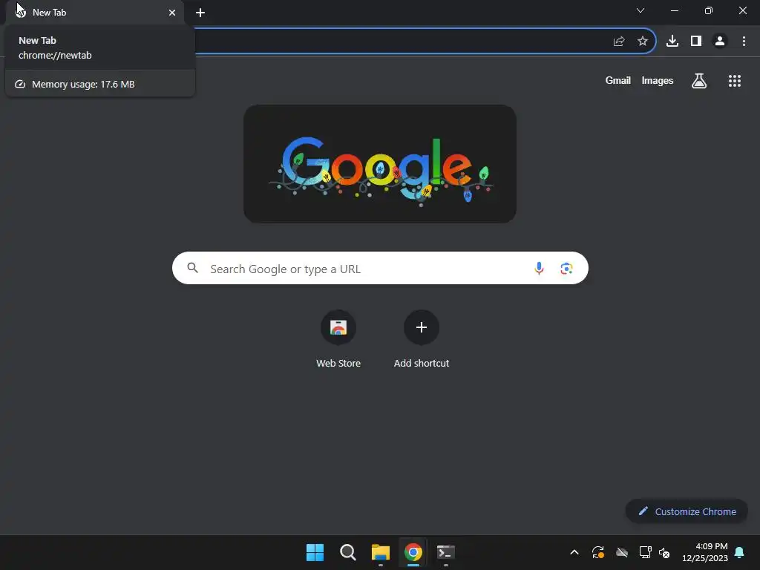Show hidden system tray icons
Screen dimensions: 760x570
574,552
